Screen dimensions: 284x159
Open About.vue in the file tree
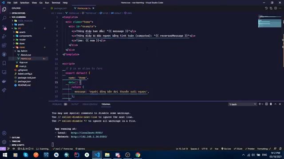(26, 55)
